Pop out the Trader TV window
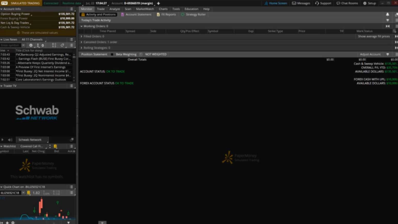 click(72, 140)
